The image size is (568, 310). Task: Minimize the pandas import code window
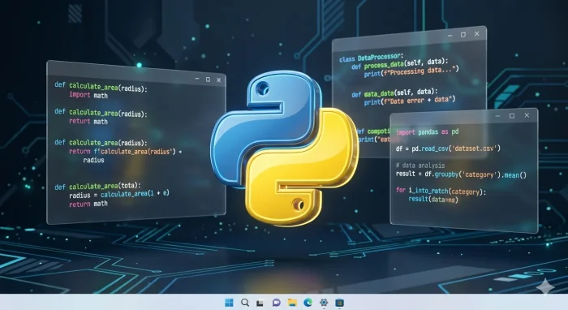497,116
